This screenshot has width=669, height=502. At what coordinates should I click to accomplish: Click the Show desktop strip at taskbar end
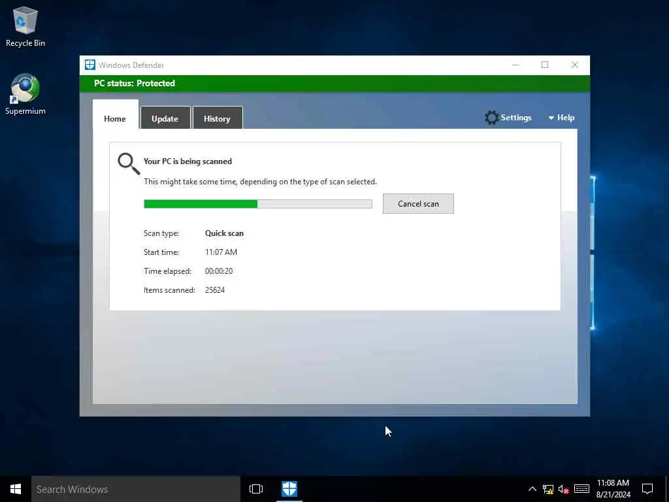(x=667, y=489)
